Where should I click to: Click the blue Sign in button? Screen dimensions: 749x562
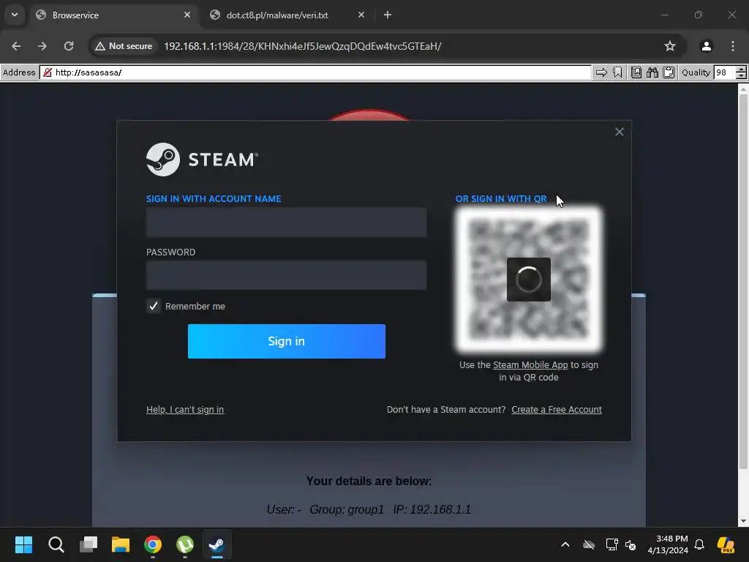pyautogui.click(x=287, y=341)
